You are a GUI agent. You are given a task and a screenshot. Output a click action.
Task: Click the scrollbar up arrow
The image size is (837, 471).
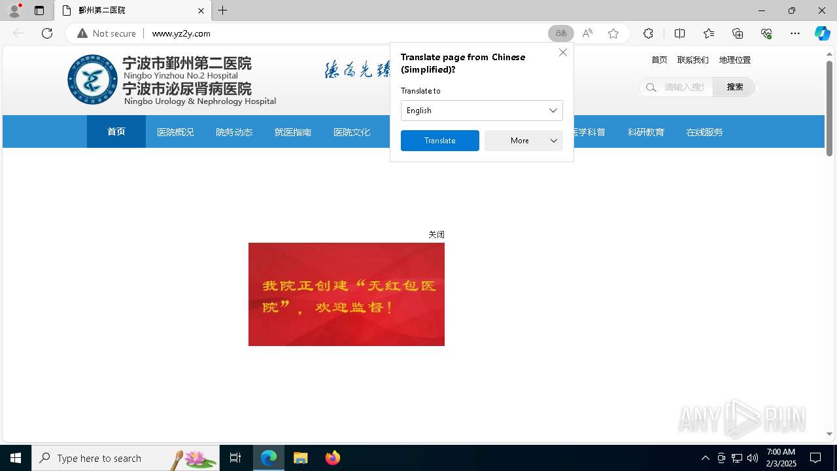(829, 54)
